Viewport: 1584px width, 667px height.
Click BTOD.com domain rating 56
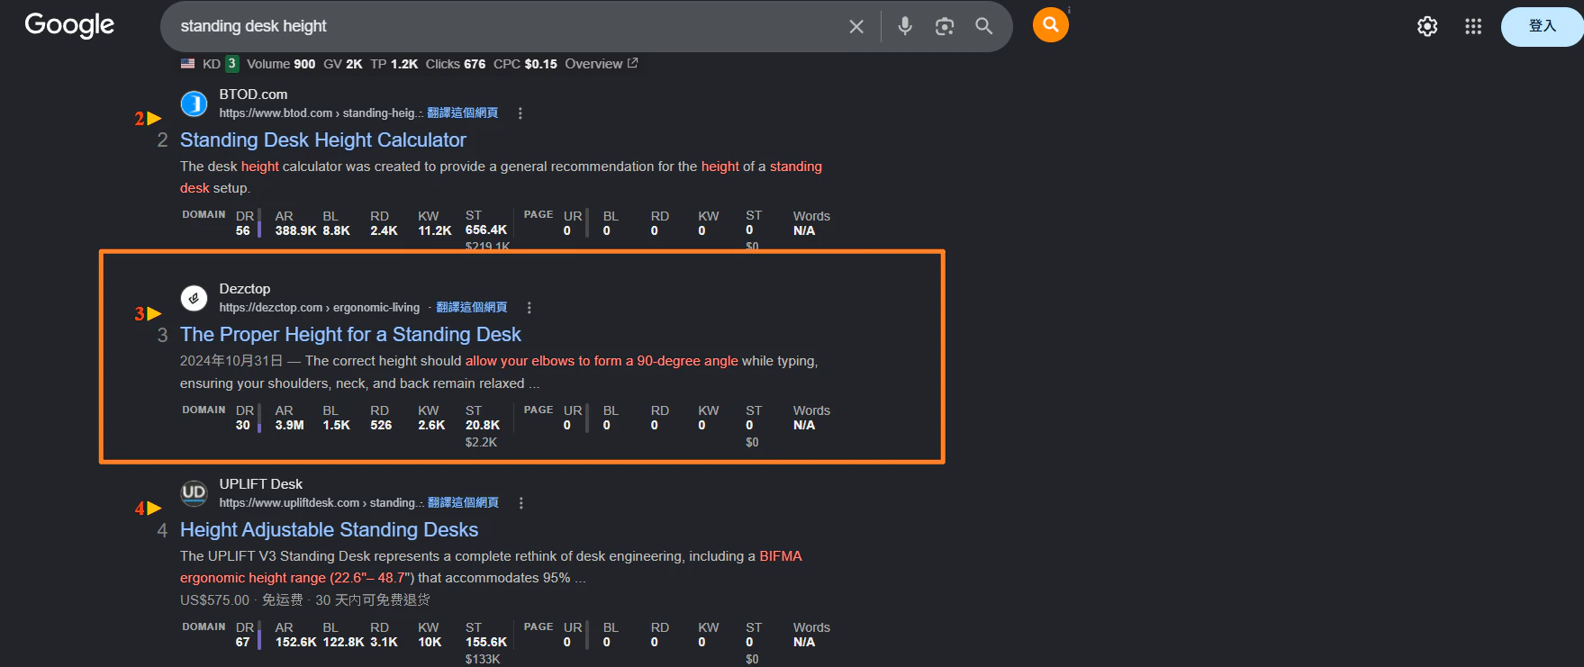[x=243, y=230]
